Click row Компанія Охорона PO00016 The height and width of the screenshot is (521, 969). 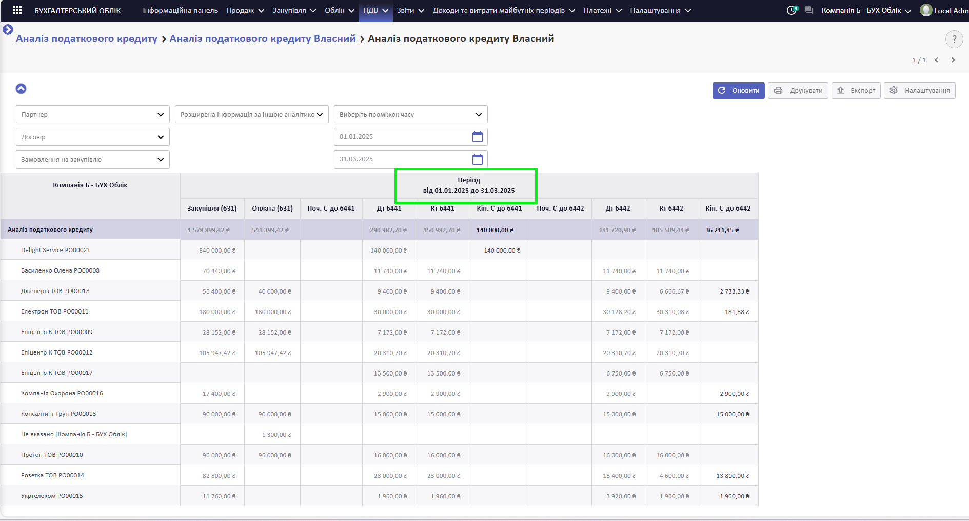tap(380, 393)
